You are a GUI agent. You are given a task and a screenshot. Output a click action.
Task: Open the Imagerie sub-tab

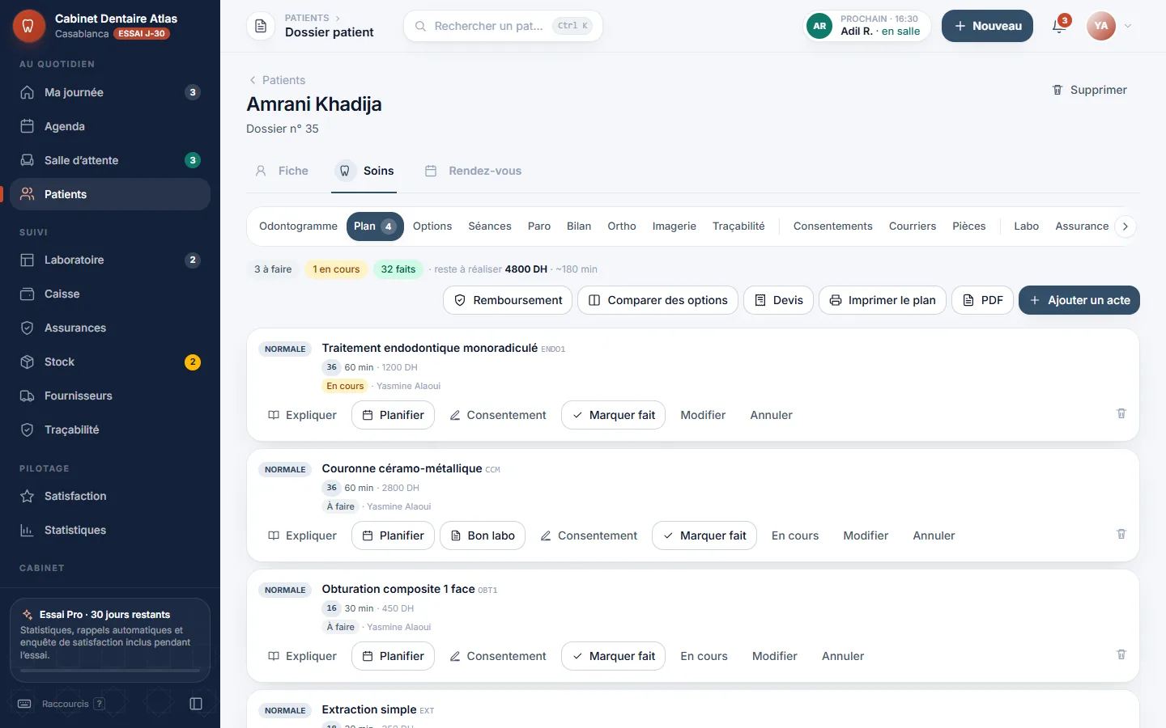[x=674, y=226]
